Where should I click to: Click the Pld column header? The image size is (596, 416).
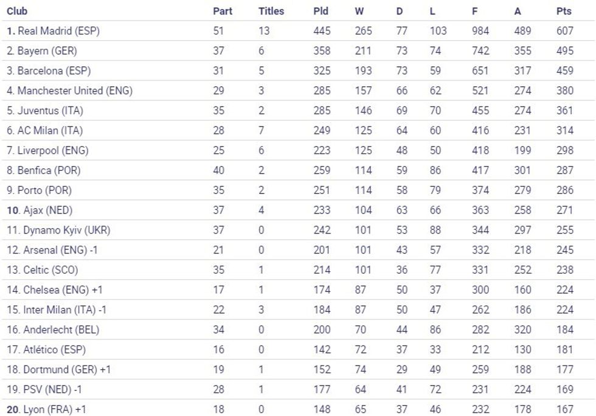pos(321,11)
